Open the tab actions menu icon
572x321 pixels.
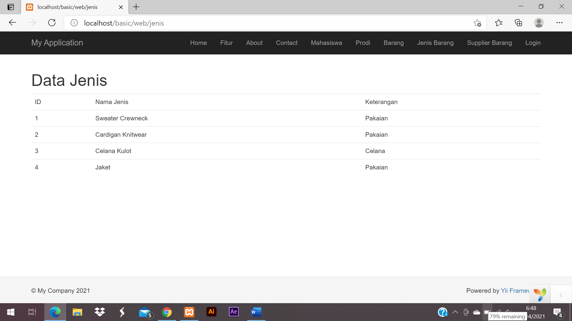coord(11,7)
